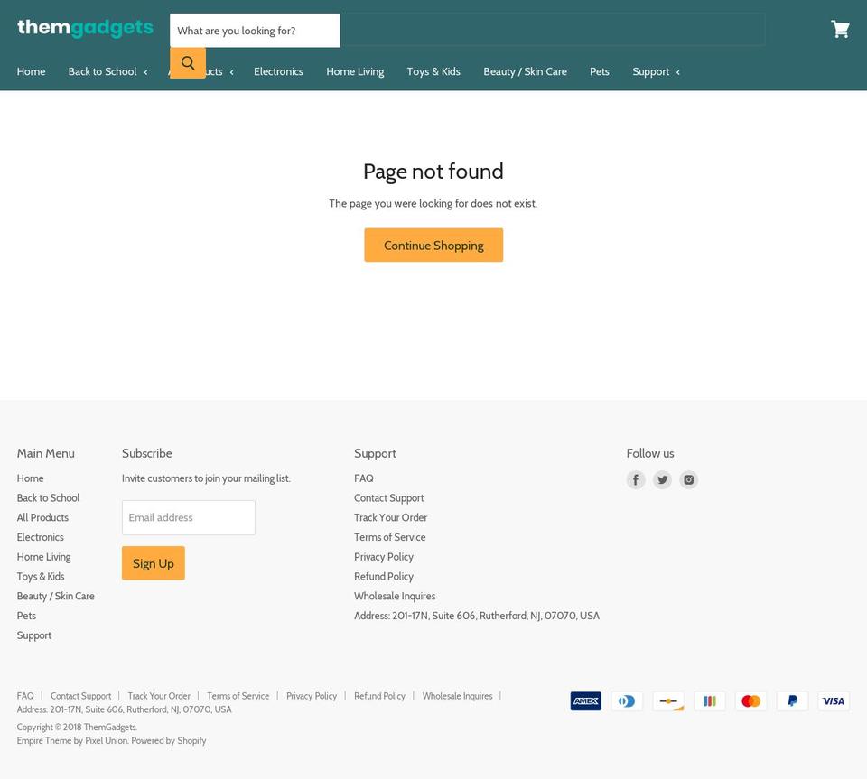Open Refund Policy in Support column
The width and height of the screenshot is (867, 779).
point(384,576)
